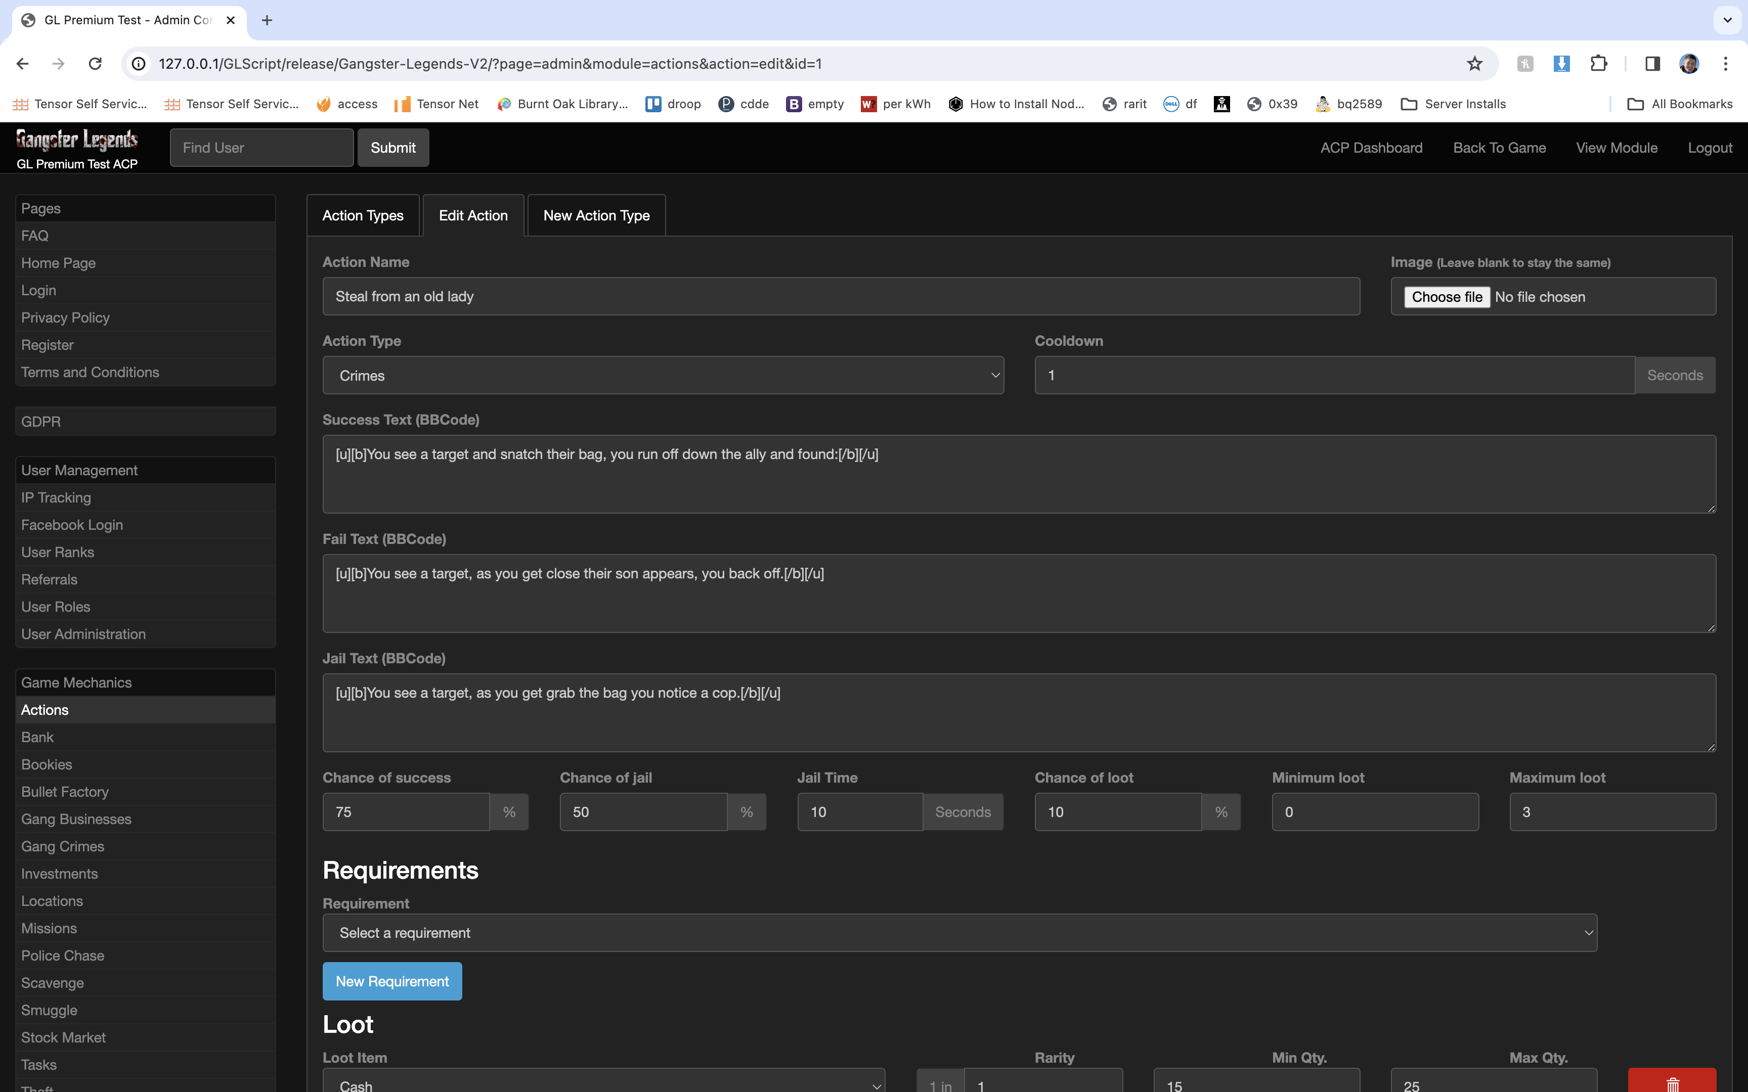Screen dimensions: 1748x1092
Task: Open the side panel icon in Chrome
Action: (x=1652, y=64)
